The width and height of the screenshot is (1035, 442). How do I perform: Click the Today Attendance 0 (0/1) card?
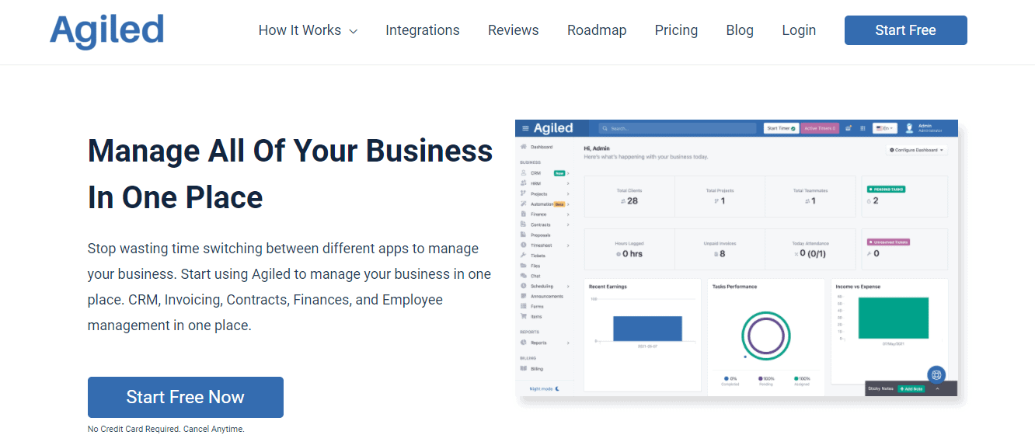coord(810,249)
